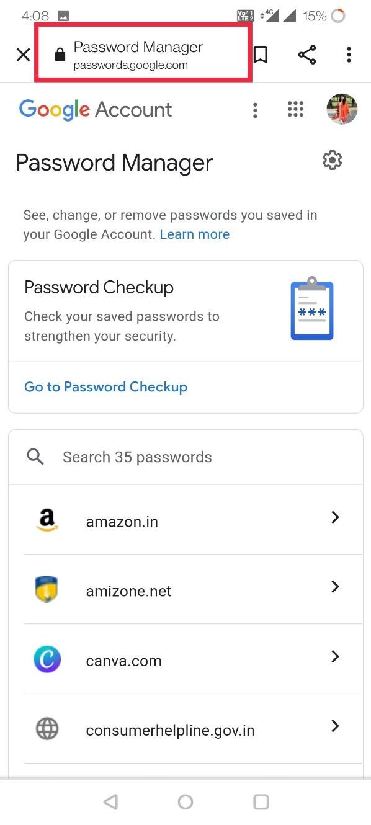Click the consumerhelpline.gov.in globe icon
Screen dimensions: 371x825
47,729
